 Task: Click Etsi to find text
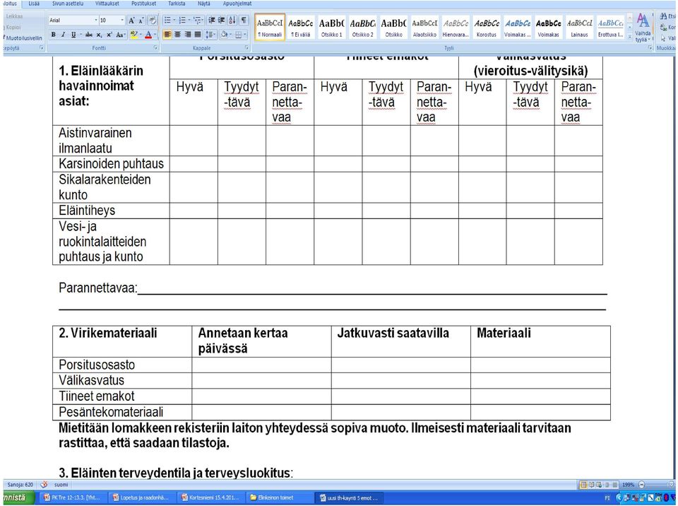[x=668, y=16]
